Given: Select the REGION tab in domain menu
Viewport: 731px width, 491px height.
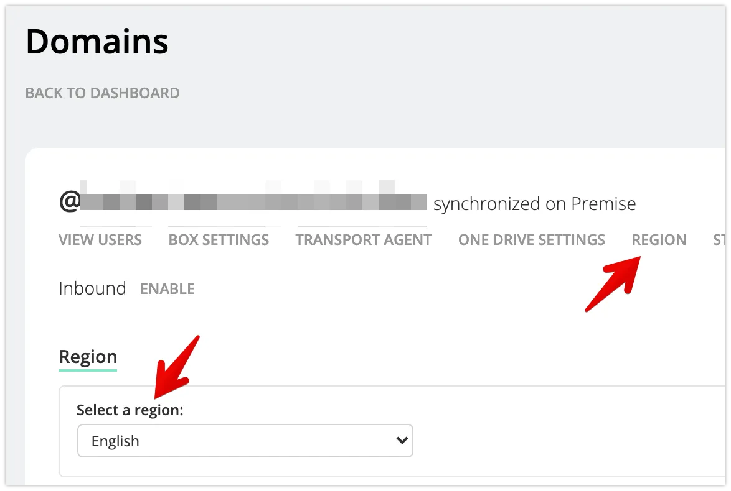Looking at the screenshot, I should 659,240.
